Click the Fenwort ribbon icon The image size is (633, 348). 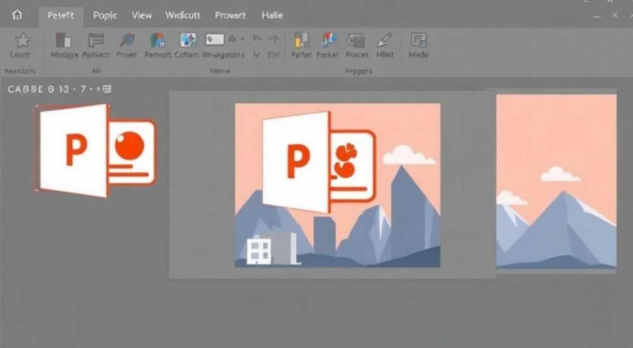158,40
